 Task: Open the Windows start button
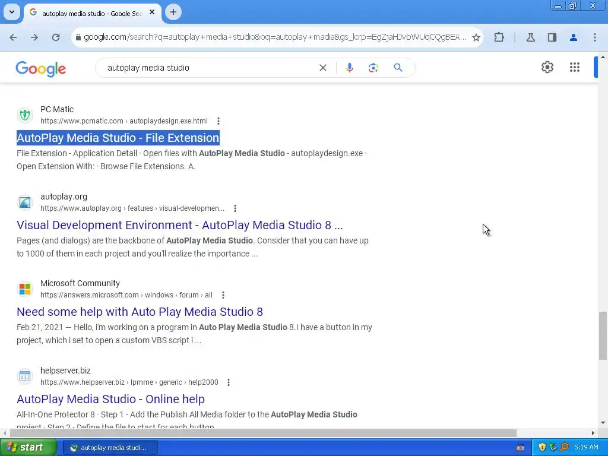click(28, 448)
